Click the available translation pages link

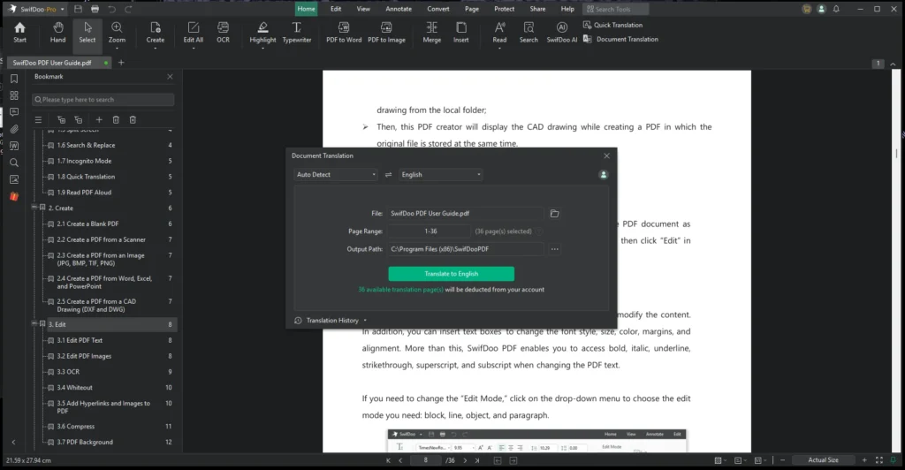point(400,290)
